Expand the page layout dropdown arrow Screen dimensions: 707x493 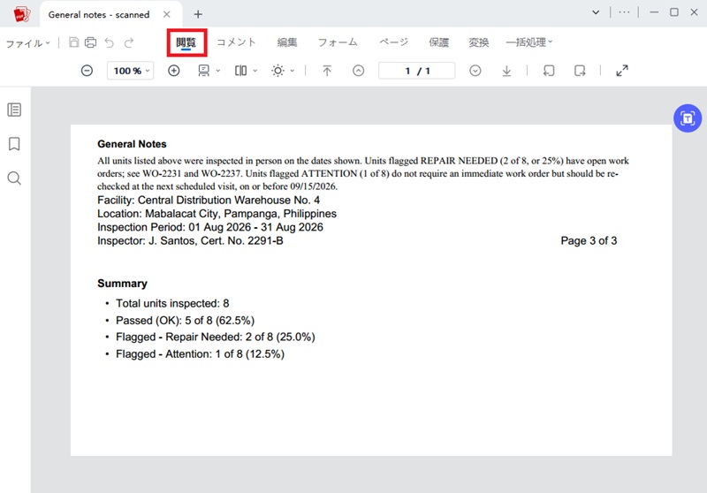tap(255, 71)
